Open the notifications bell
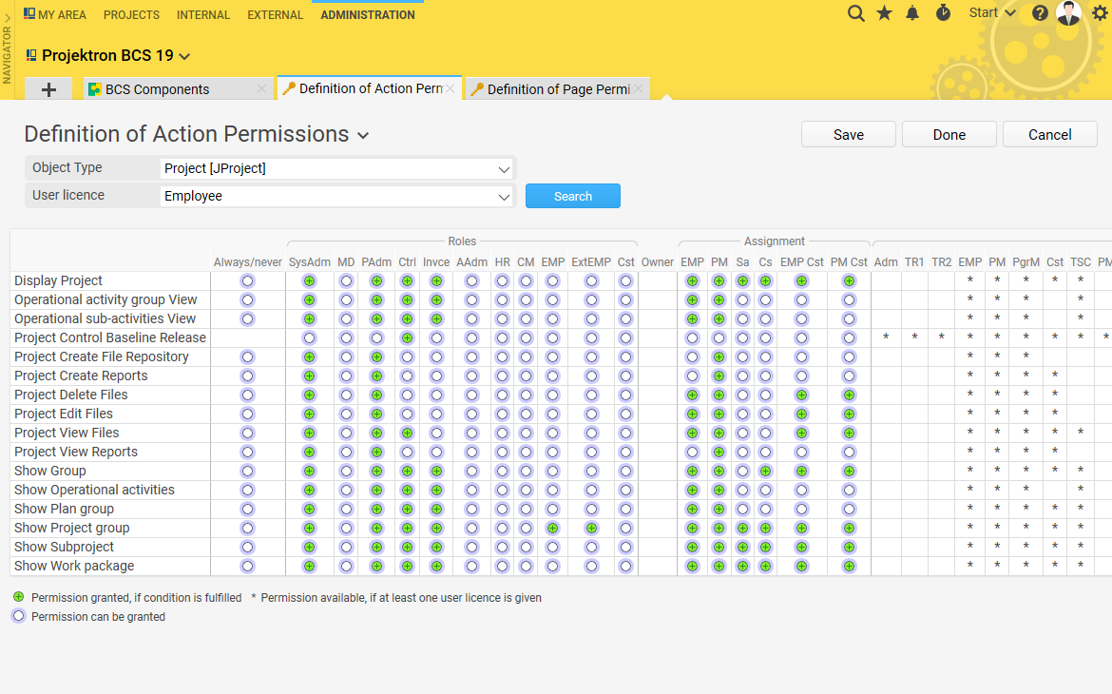The height and width of the screenshot is (694, 1112). click(912, 13)
